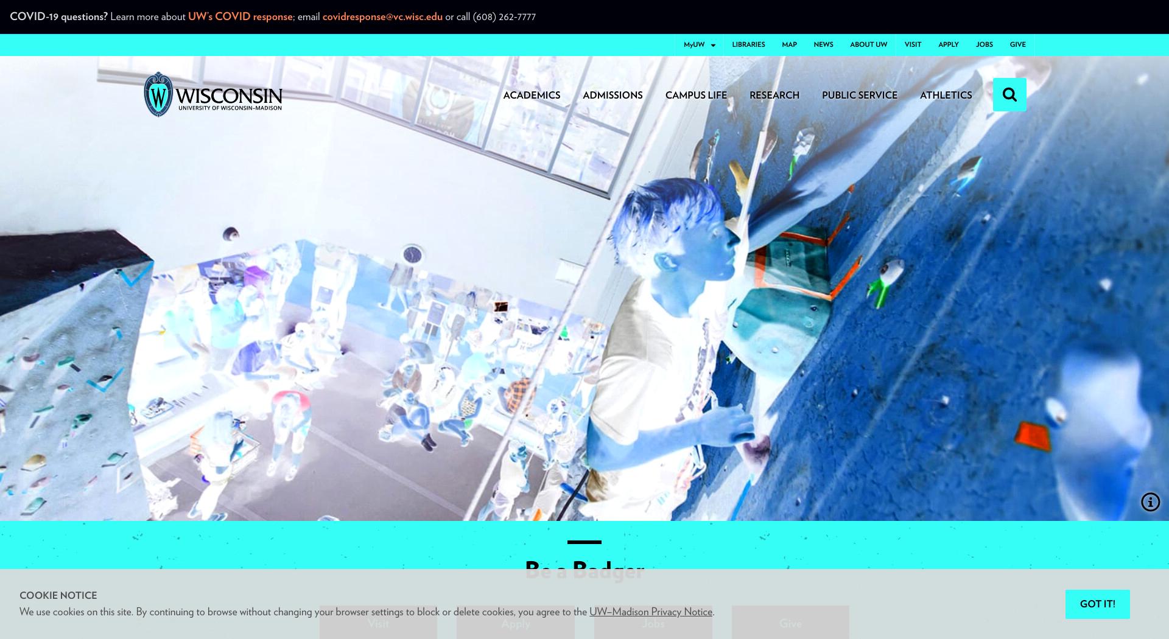The image size is (1169, 639).
Task: Open Map in top bar
Action: 789,44
